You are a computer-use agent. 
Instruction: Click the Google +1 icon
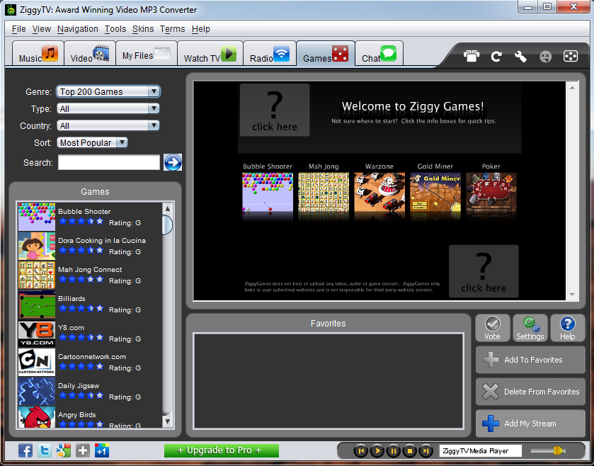pyautogui.click(x=102, y=450)
